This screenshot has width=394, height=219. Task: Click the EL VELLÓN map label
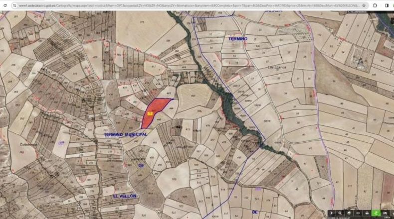point(125,196)
